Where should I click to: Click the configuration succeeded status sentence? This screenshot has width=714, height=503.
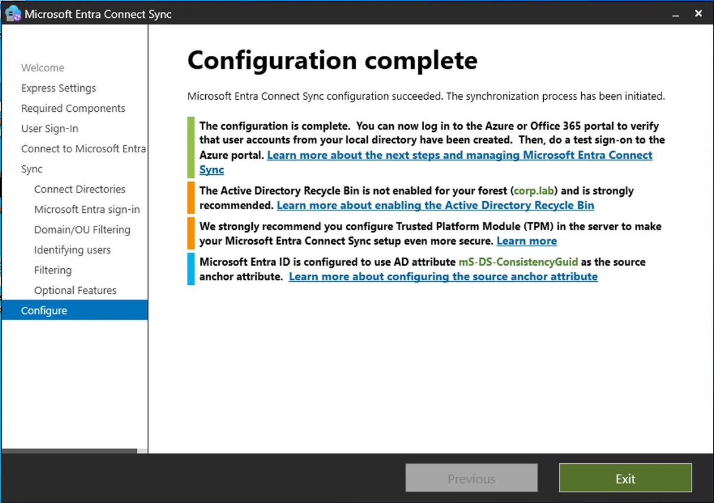point(426,96)
